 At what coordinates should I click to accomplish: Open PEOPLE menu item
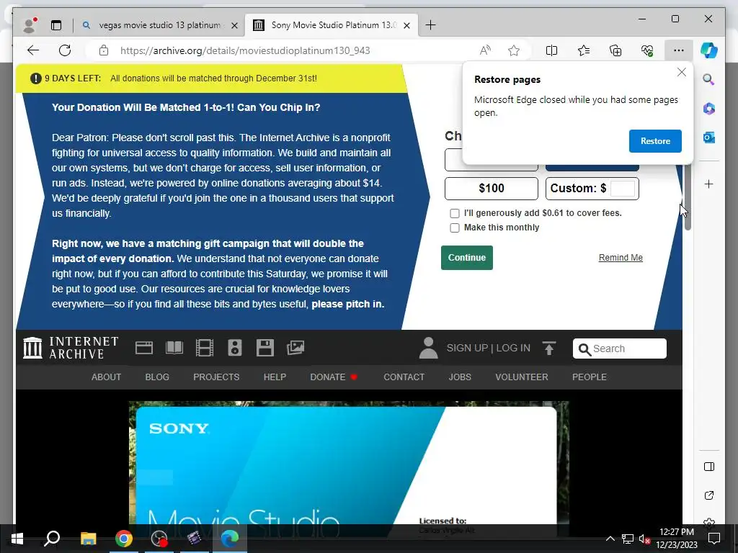coord(590,377)
